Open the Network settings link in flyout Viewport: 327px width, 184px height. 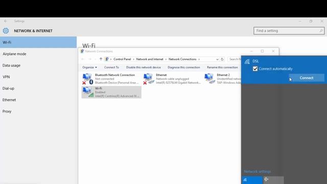(258, 172)
